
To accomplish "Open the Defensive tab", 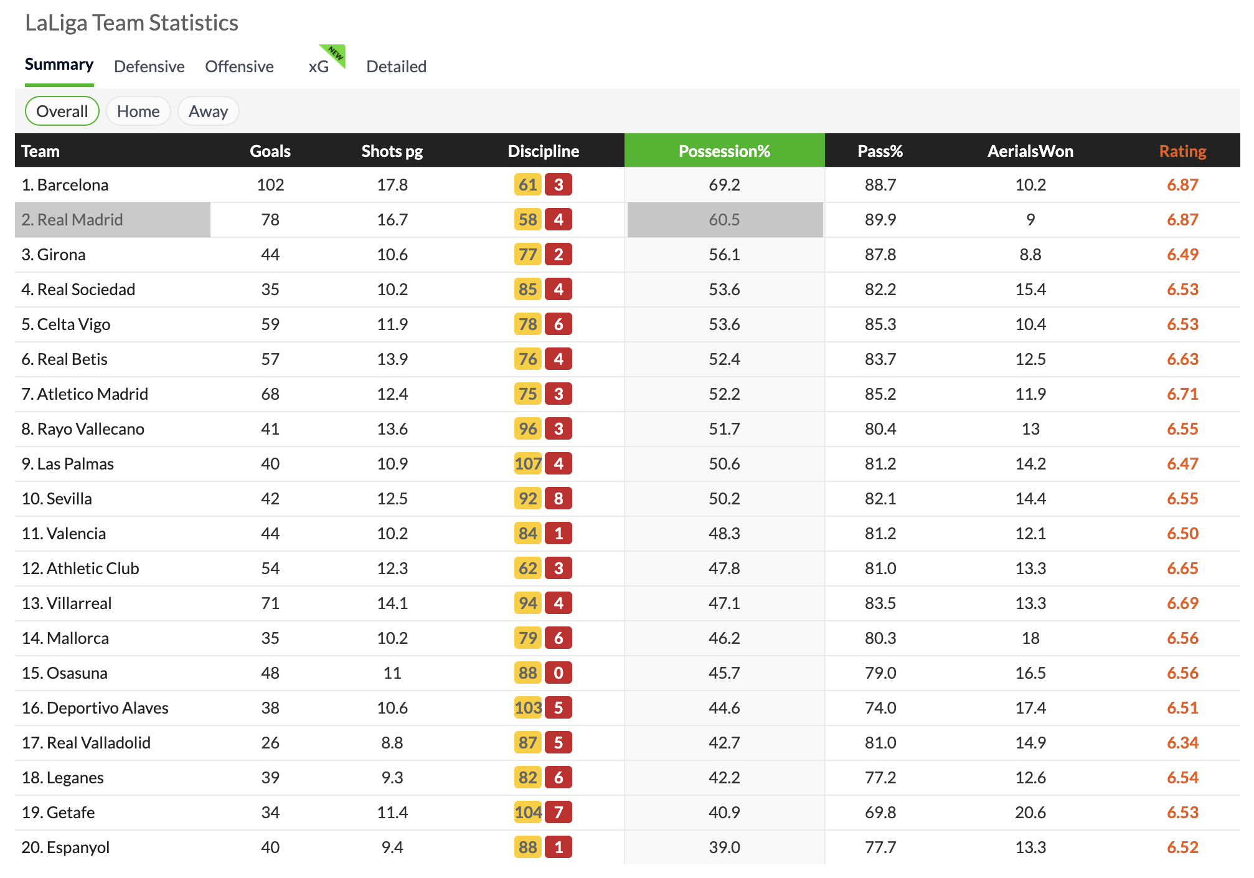I will point(149,67).
